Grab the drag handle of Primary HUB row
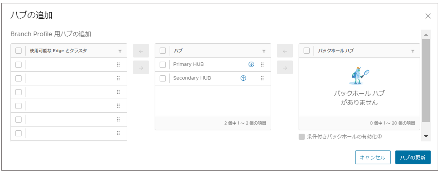This screenshot has width=439, height=174. coord(262,64)
